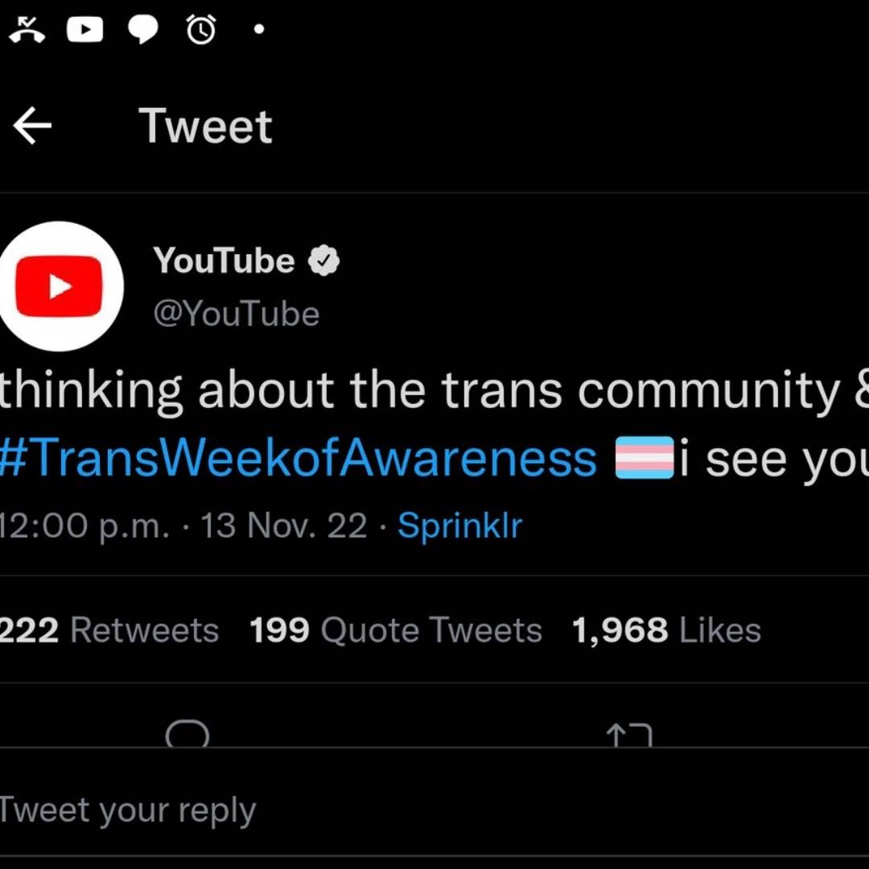Image resolution: width=869 pixels, height=869 pixels.
Task: Tap the trans flag emoji
Action: 645,458
